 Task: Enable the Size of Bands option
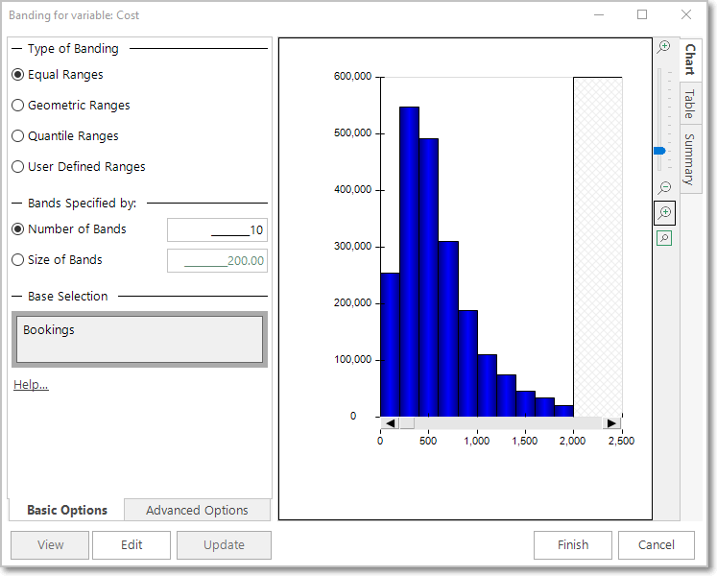(17, 260)
